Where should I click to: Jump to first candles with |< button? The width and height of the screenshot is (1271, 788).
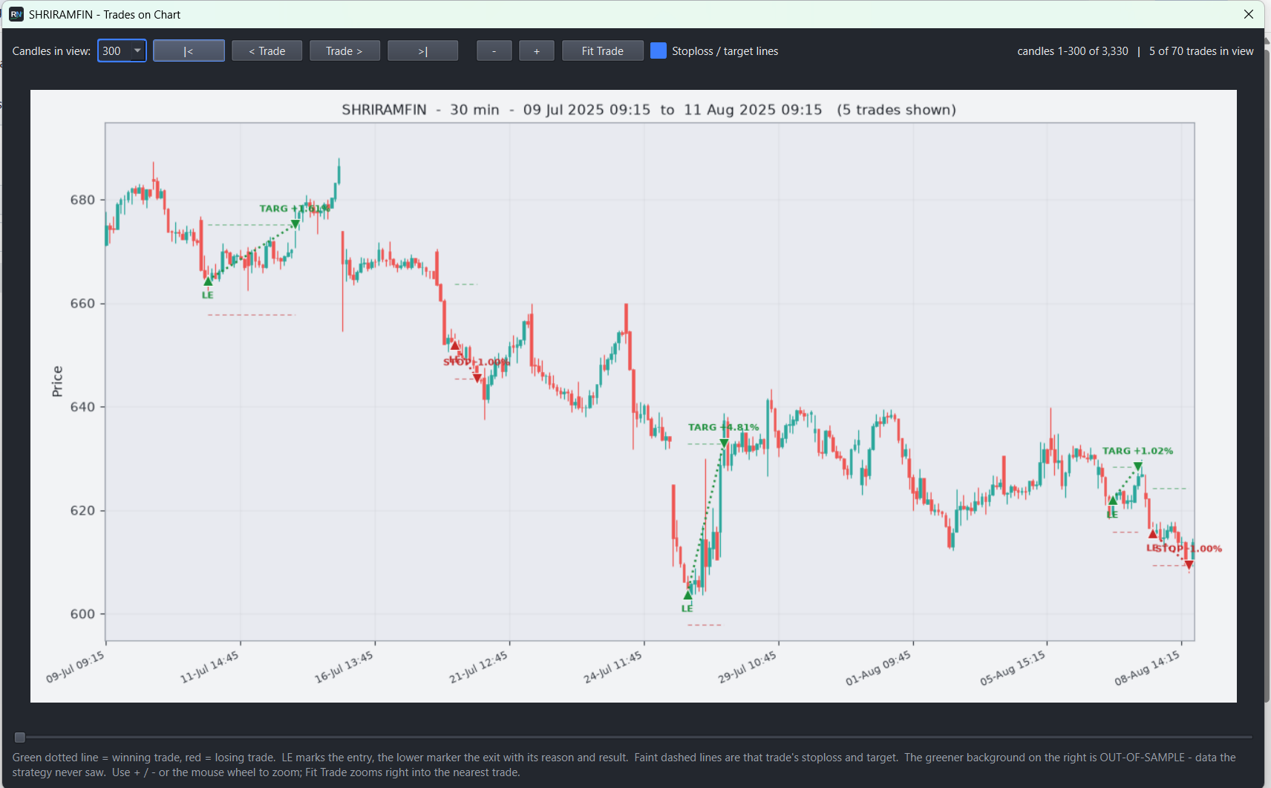pos(189,51)
